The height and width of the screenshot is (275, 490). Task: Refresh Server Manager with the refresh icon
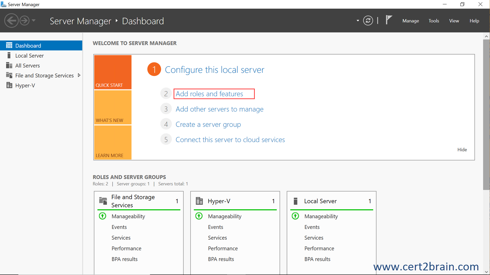click(x=368, y=20)
